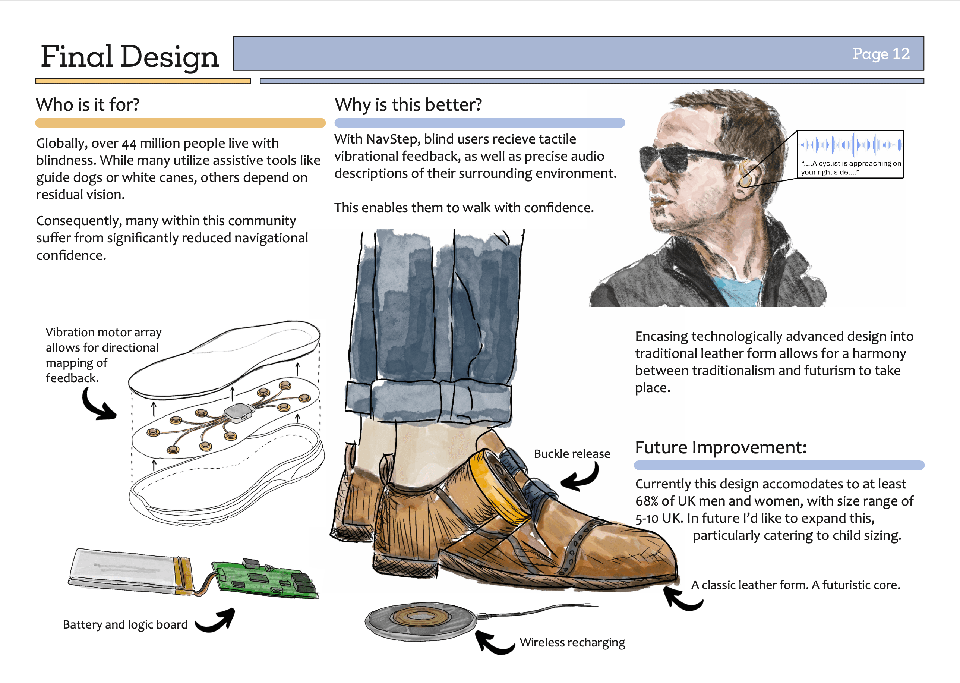
Task: Click the cyclist approaching audio quote text
Action: pos(850,167)
